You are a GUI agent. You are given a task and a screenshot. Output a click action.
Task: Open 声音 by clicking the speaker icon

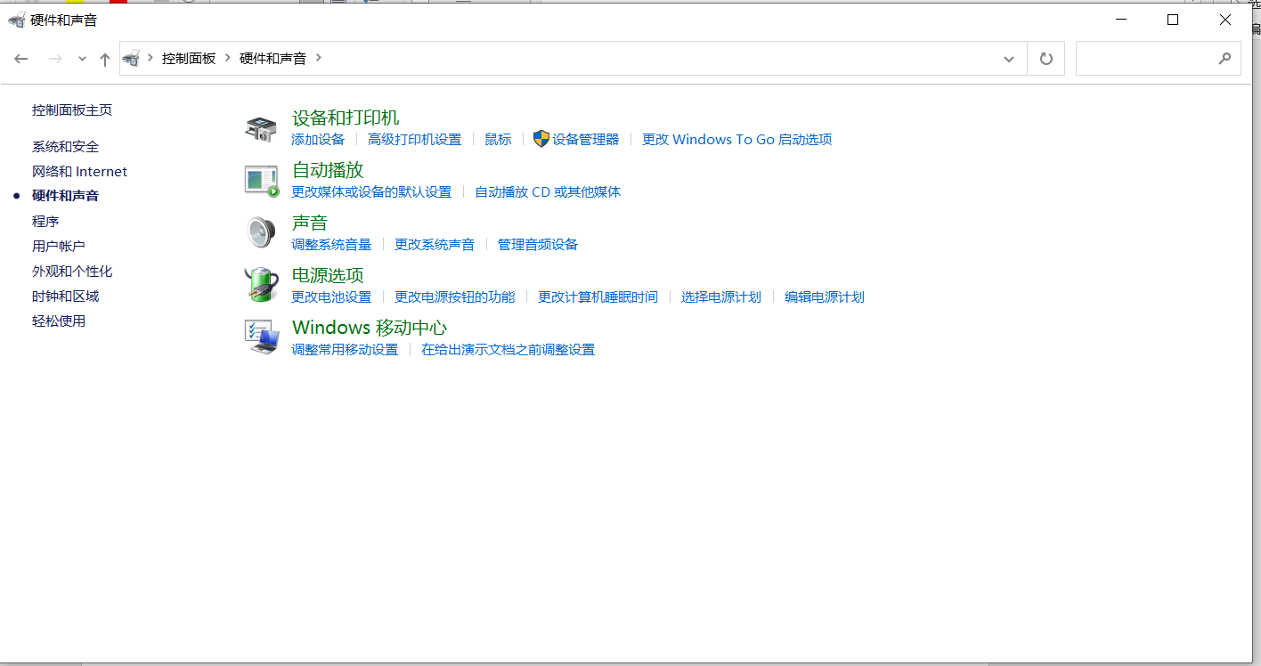click(260, 231)
